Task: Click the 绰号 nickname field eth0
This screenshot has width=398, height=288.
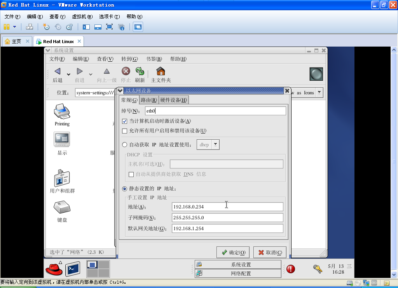Action: (215, 111)
